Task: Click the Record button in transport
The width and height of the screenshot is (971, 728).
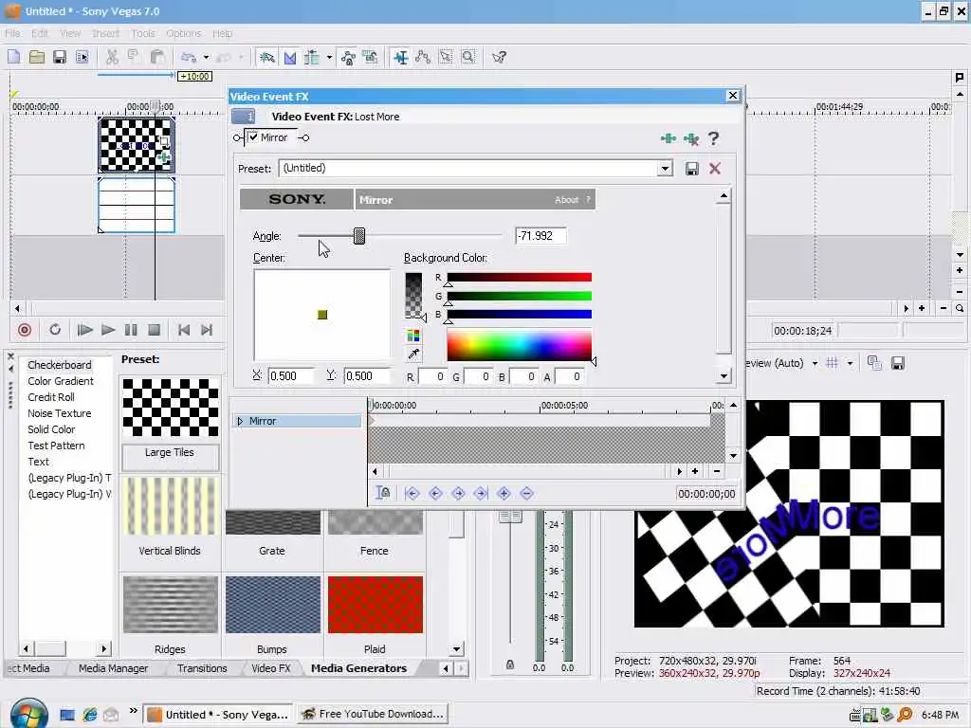Action: point(25,330)
